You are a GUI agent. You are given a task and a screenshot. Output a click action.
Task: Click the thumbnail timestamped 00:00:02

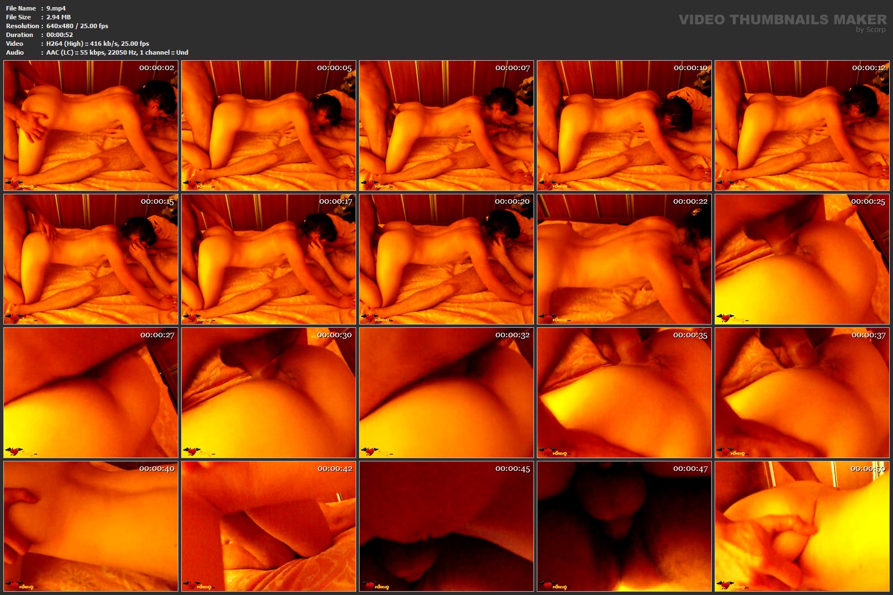point(91,126)
